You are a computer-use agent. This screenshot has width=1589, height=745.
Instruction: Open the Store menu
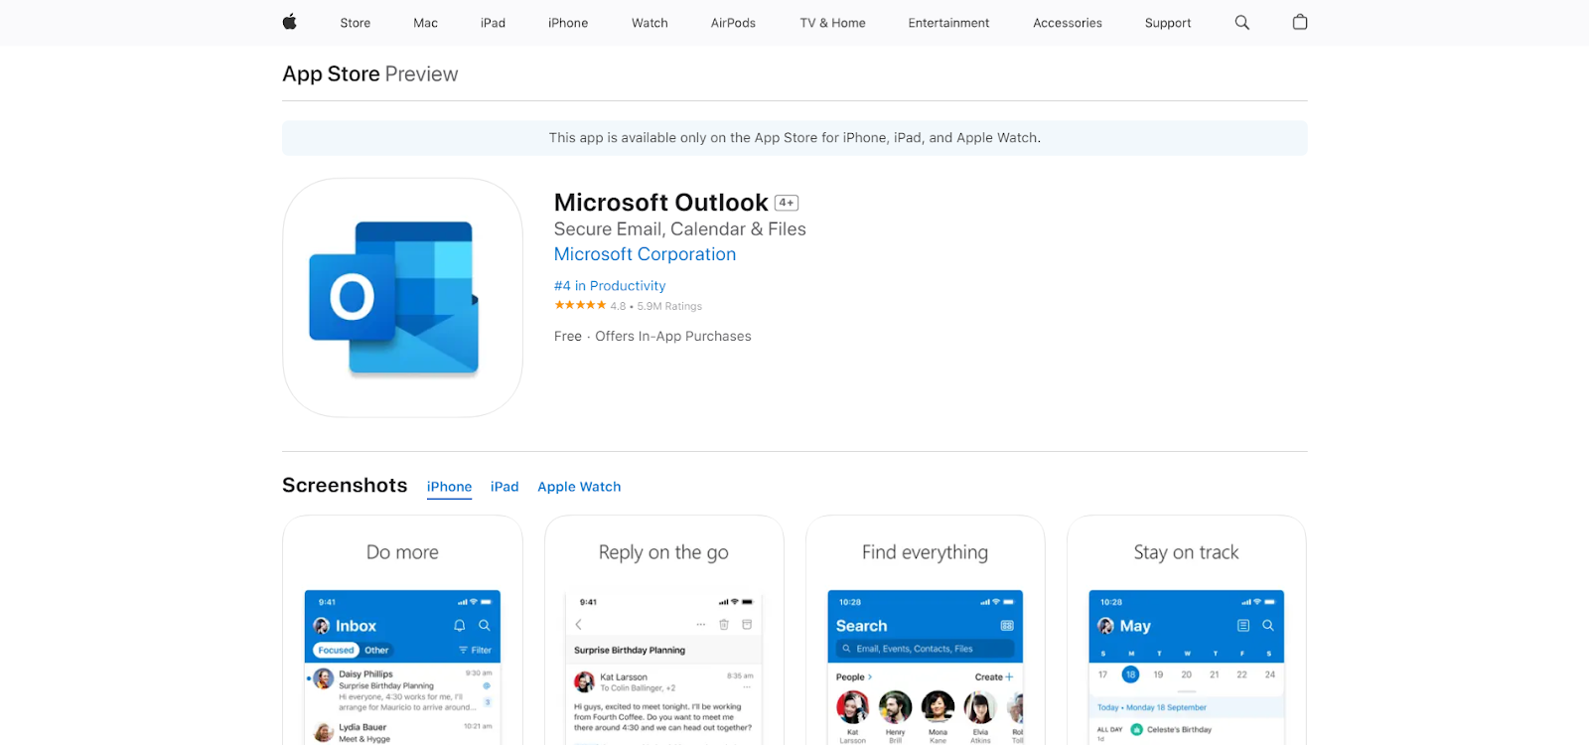(x=355, y=23)
